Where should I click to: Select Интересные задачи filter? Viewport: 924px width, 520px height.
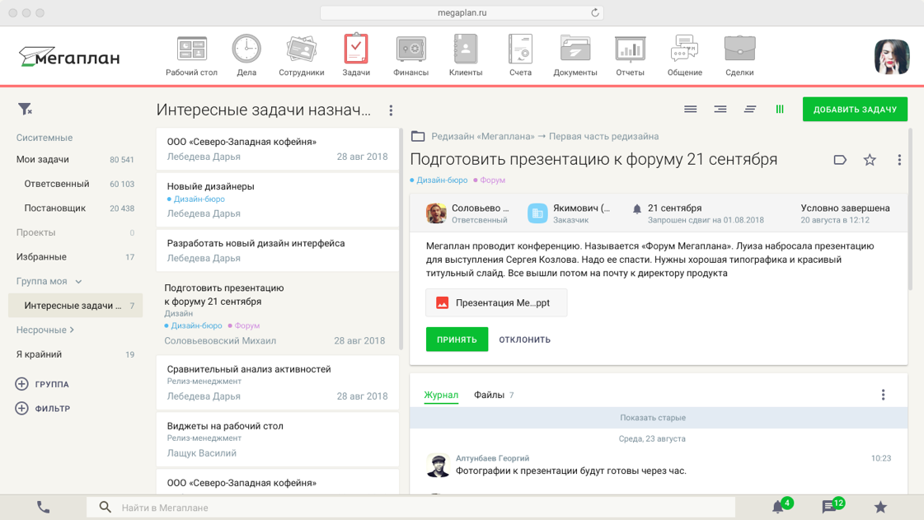pos(76,306)
